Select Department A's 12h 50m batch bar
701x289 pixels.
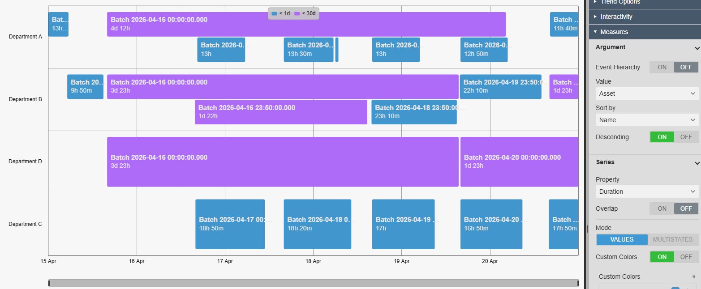484,50
